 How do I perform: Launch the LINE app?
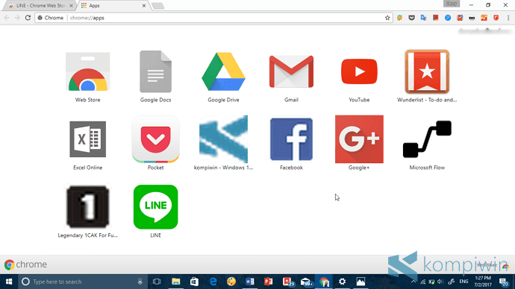point(156,207)
